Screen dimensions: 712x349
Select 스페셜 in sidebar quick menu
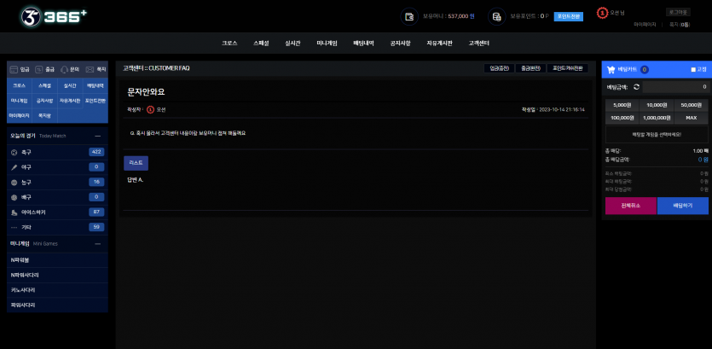(44, 85)
